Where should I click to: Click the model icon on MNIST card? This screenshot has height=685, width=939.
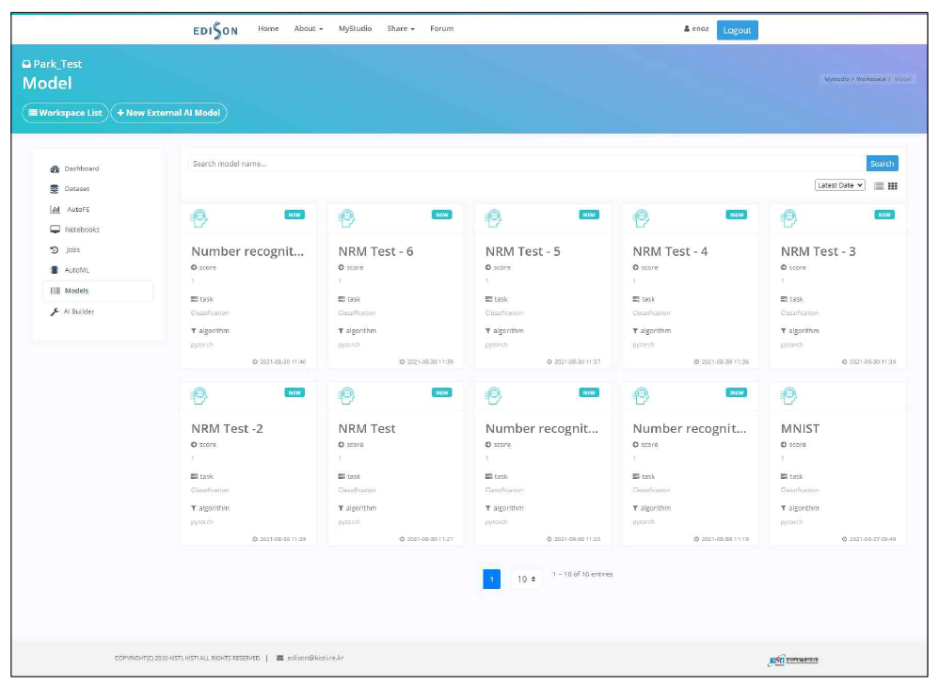click(x=789, y=395)
